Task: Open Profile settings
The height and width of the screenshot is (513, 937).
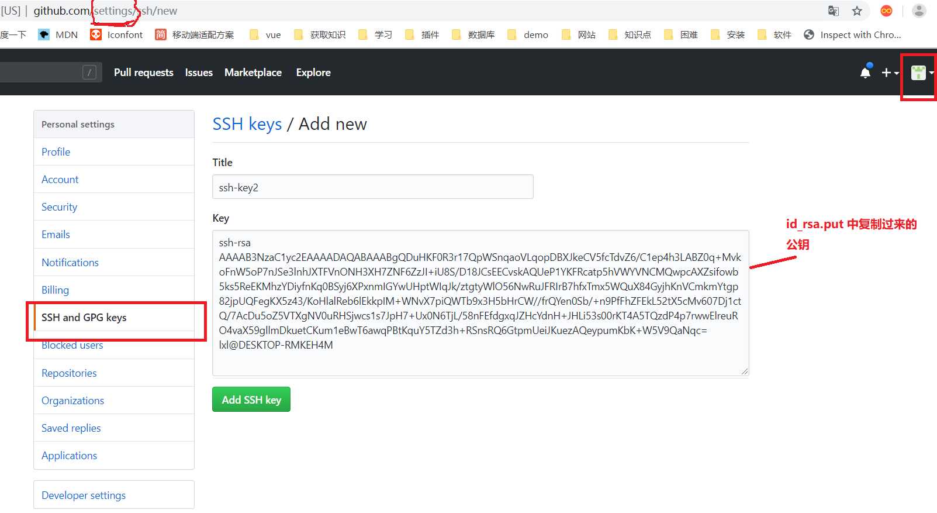Action: [x=114, y=152]
